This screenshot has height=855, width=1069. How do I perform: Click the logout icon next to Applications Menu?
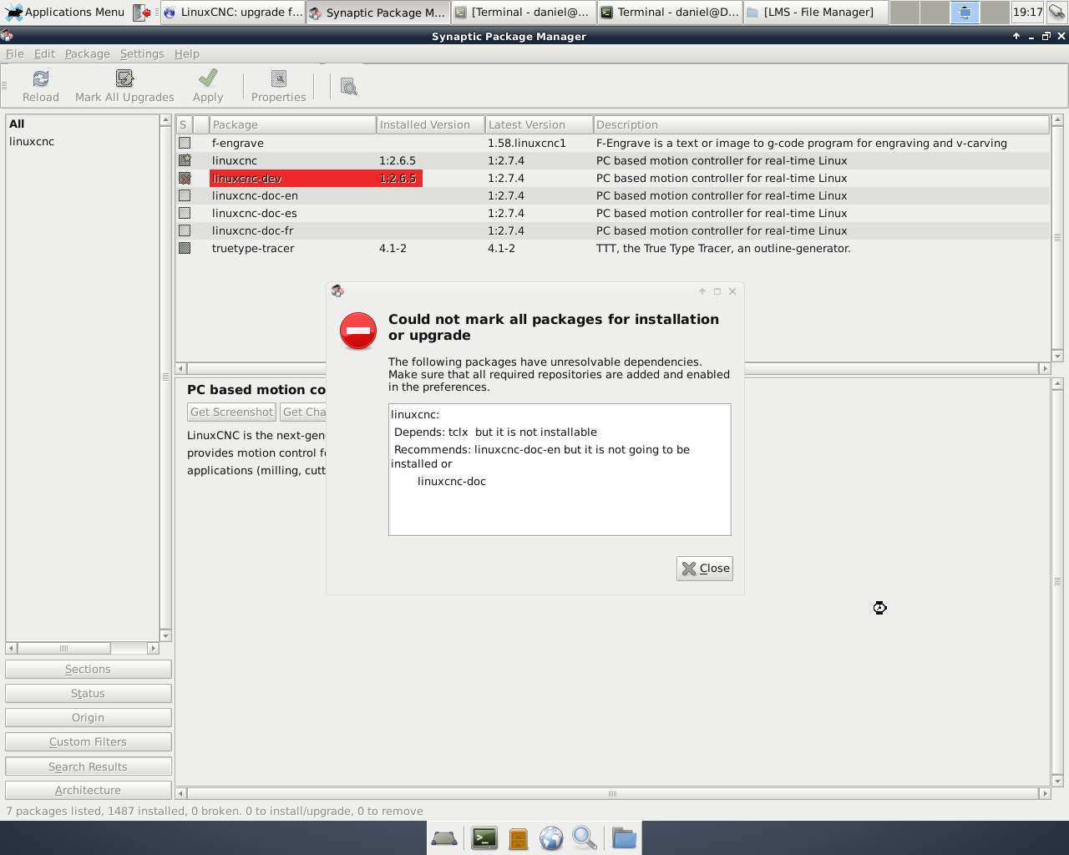point(142,13)
